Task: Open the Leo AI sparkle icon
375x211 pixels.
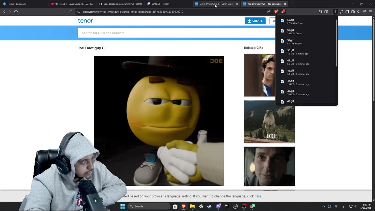Action: coord(359,12)
